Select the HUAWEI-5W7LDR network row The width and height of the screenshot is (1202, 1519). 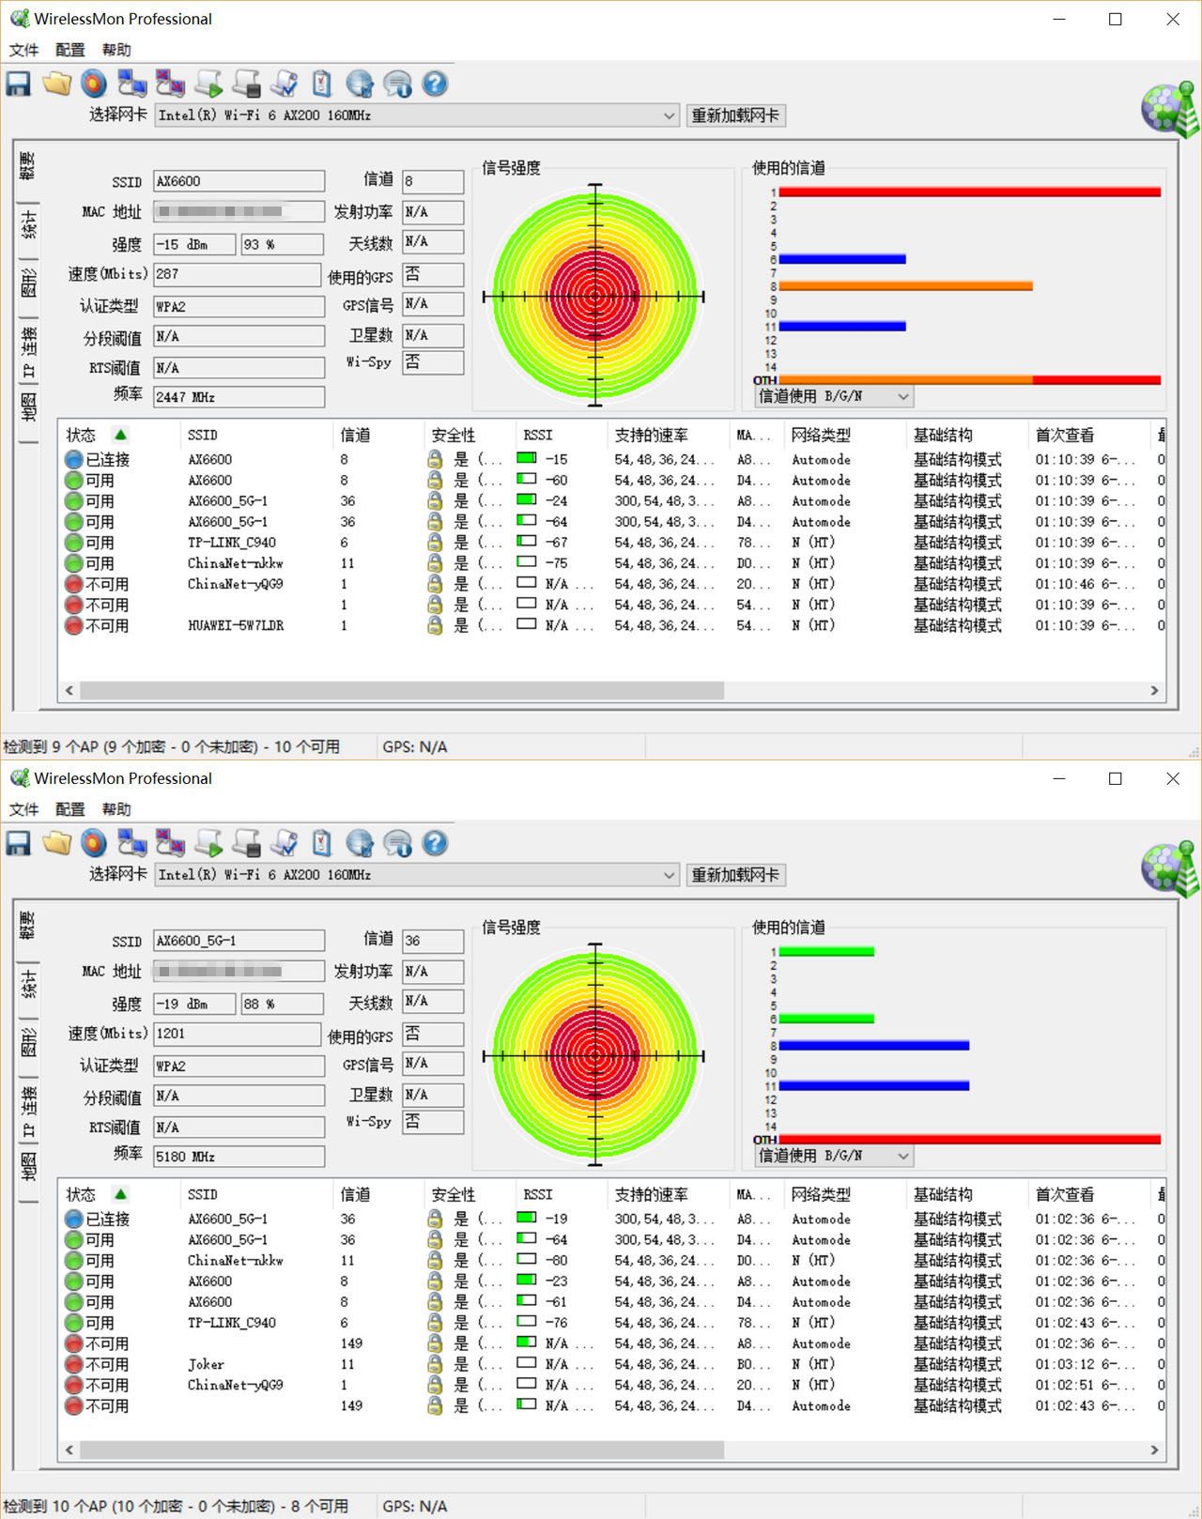[x=612, y=625]
